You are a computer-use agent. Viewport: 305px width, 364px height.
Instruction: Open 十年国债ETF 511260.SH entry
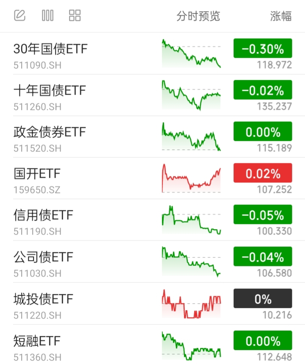153,95
